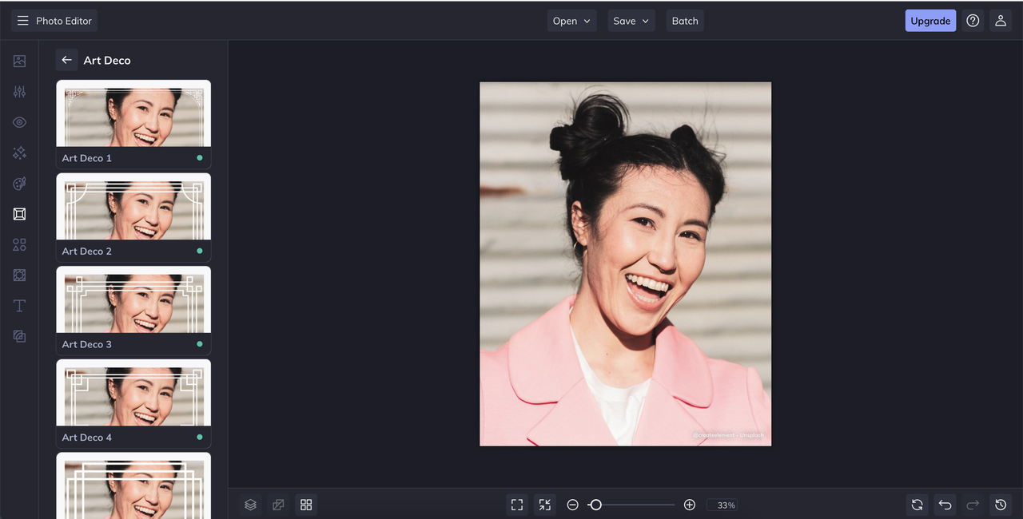Open the help question mark icon

[973, 21]
